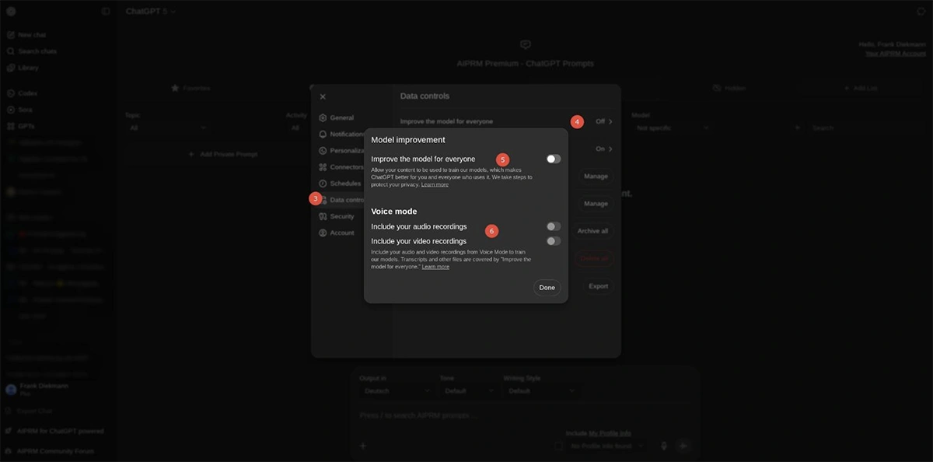
Task: Click the red Delete all button
Action: pyautogui.click(x=594, y=258)
